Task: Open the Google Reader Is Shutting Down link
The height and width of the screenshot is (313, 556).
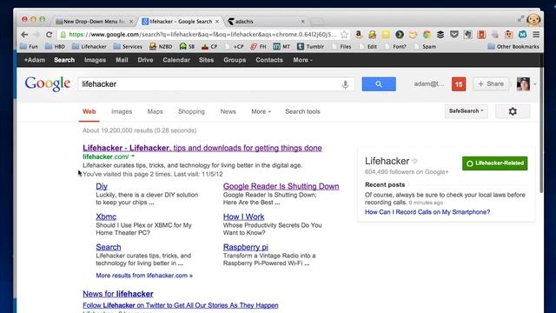Action: click(x=281, y=186)
